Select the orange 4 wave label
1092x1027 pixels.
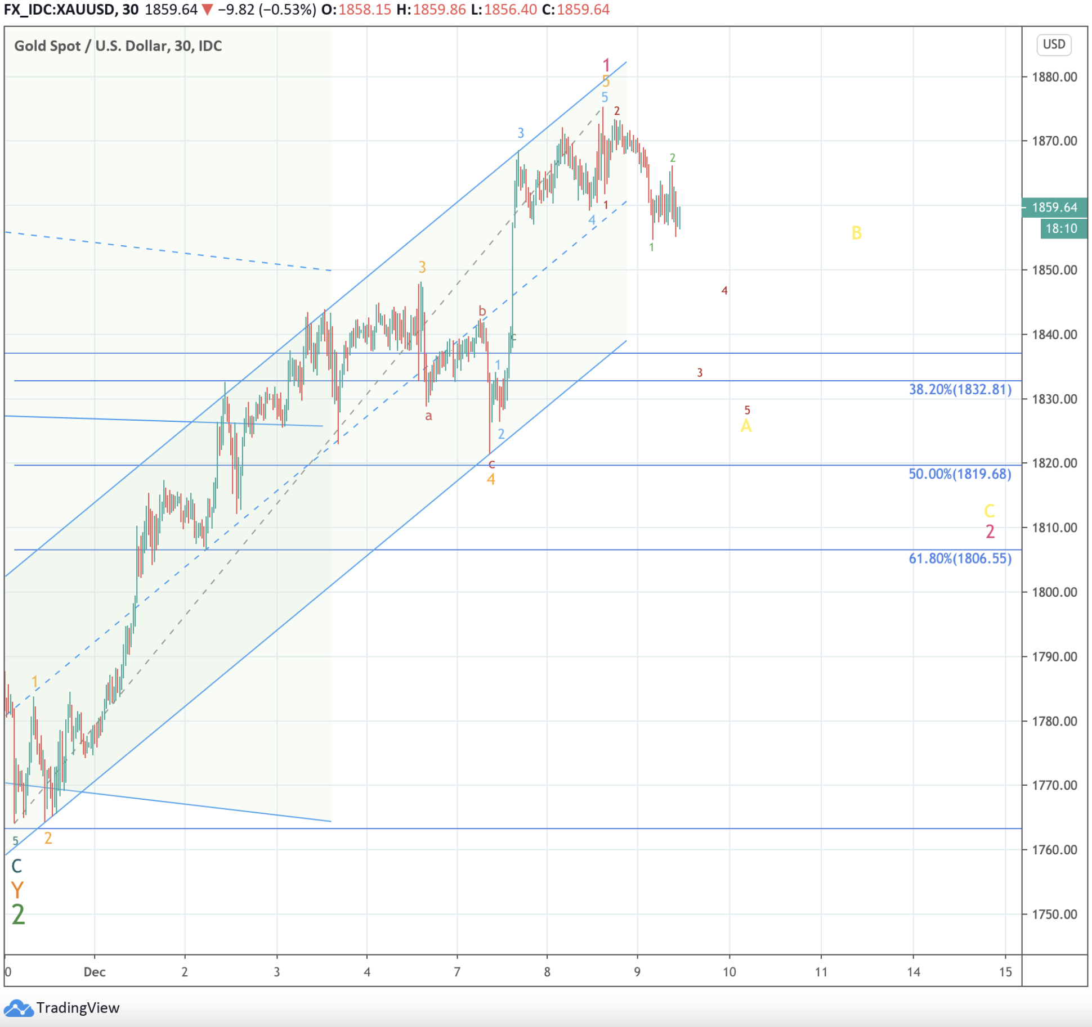pyautogui.click(x=491, y=479)
